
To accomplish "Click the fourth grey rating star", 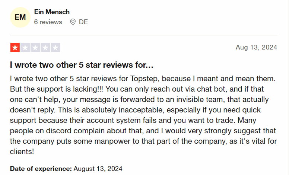I will (45, 48).
